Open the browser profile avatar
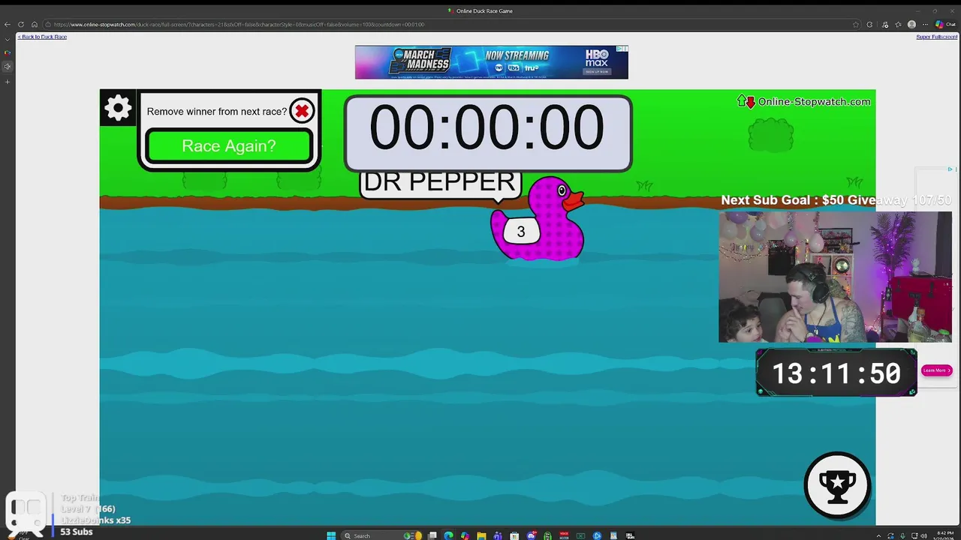The height and width of the screenshot is (540, 961). click(911, 25)
